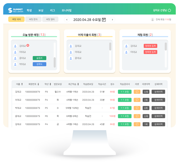Click 윤대교 avatar in 어제 미출석 회원 panel
Viewport: 179px width, 162px height.
71,58
